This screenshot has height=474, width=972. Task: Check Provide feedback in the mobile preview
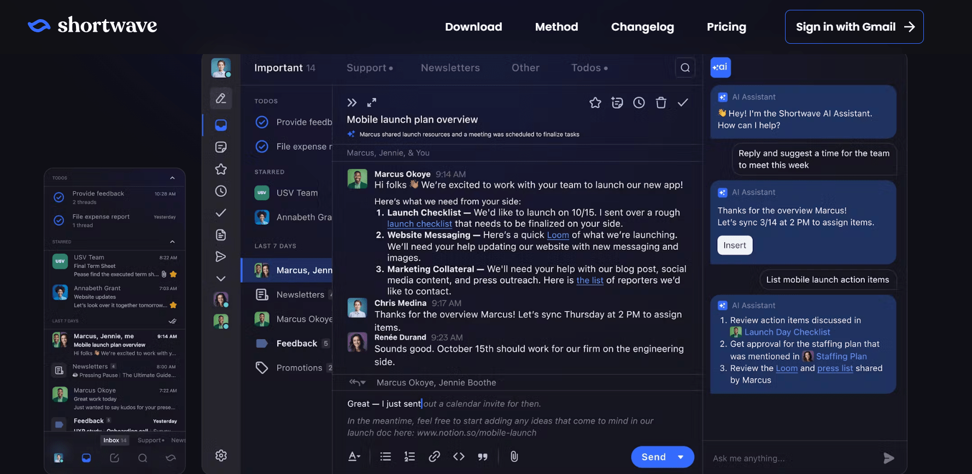click(x=59, y=197)
